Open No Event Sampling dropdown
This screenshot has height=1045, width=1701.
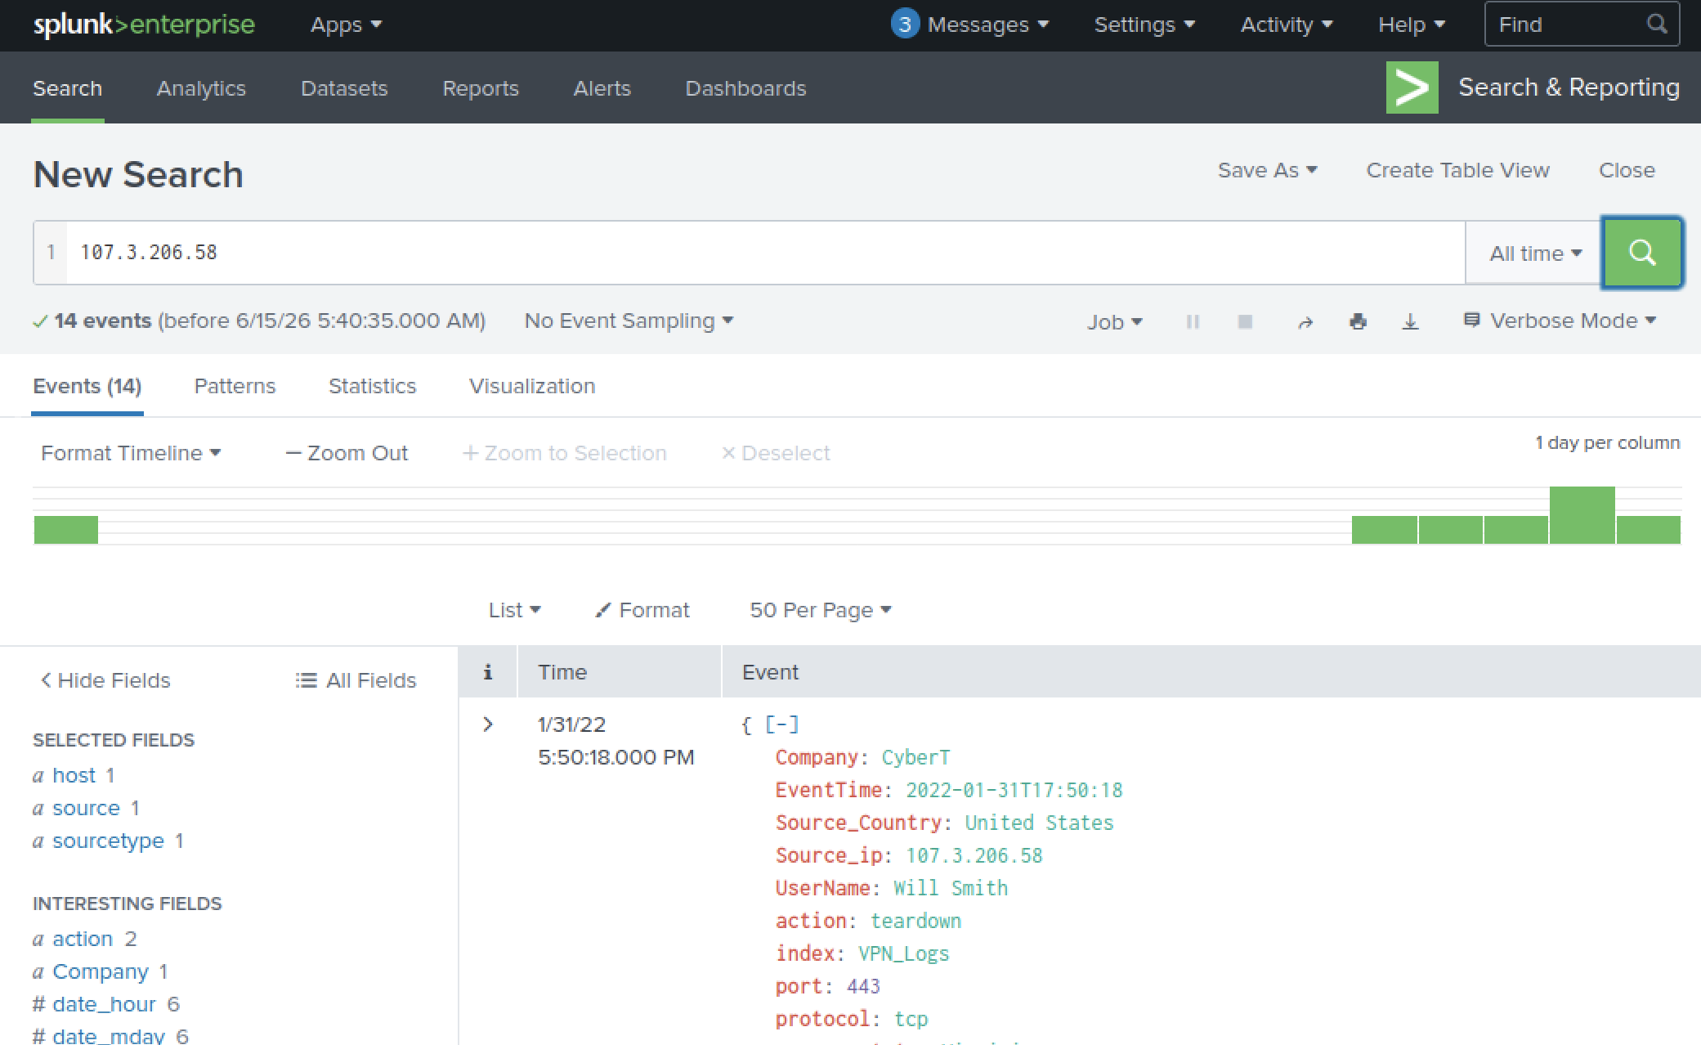pos(629,321)
